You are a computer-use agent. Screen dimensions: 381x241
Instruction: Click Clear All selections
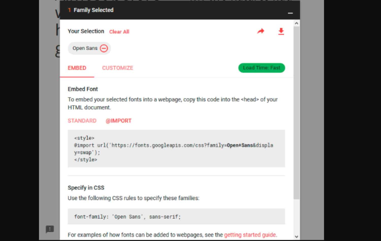point(119,32)
